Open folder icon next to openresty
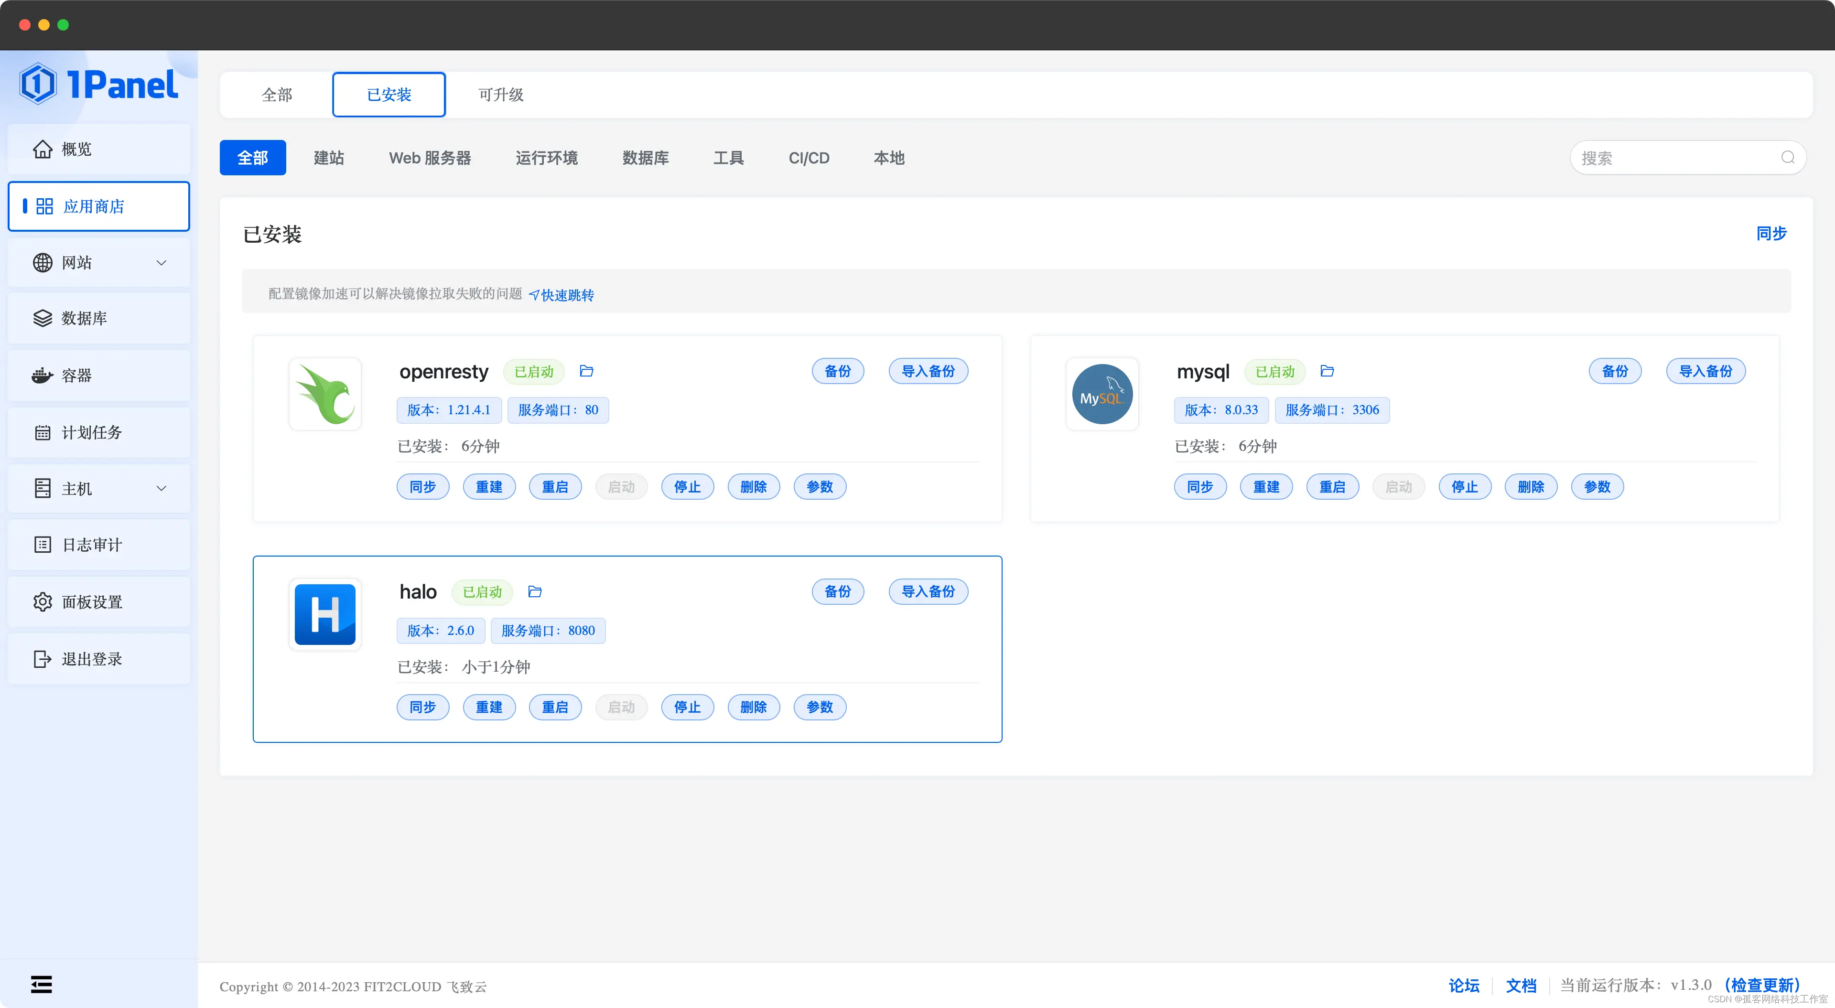 pyautogui.click(x=586, y=371)
